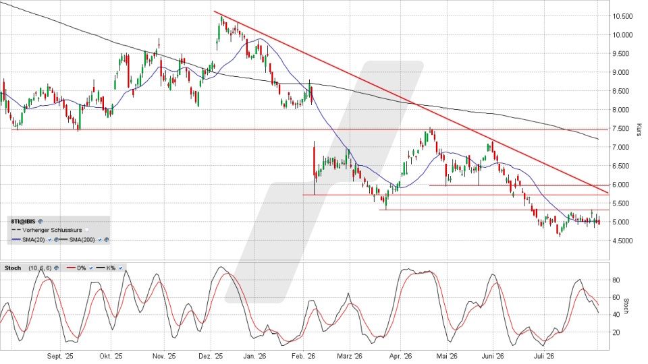Open Stoch (10, 6, 6) settings icon
The image size is (648, 364).
pyautogui.click(x=56, y=268)
